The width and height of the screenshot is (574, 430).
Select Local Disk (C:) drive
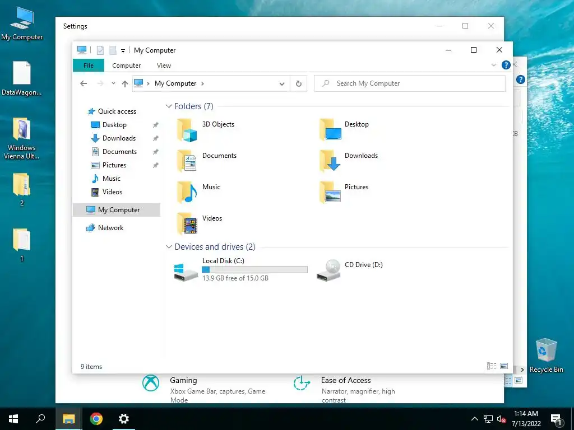(x=240, y=270)
